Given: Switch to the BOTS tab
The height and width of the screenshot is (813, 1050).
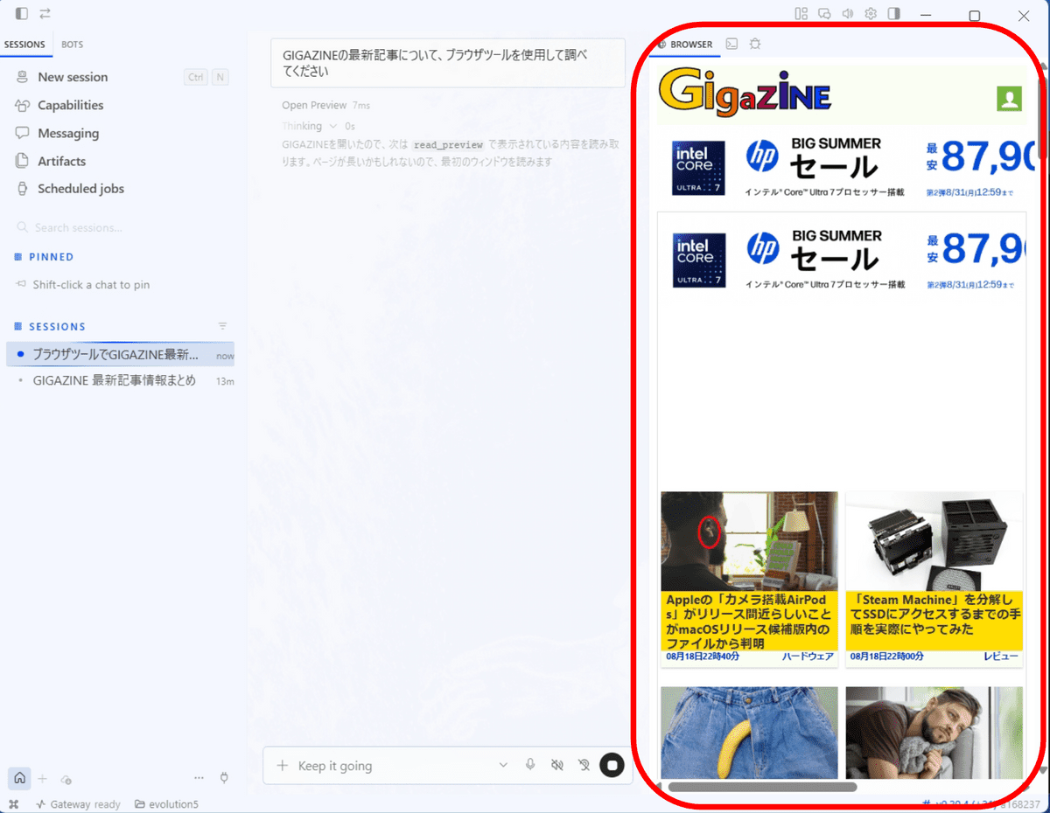Looking at the screenshot, I should (73, 45).
